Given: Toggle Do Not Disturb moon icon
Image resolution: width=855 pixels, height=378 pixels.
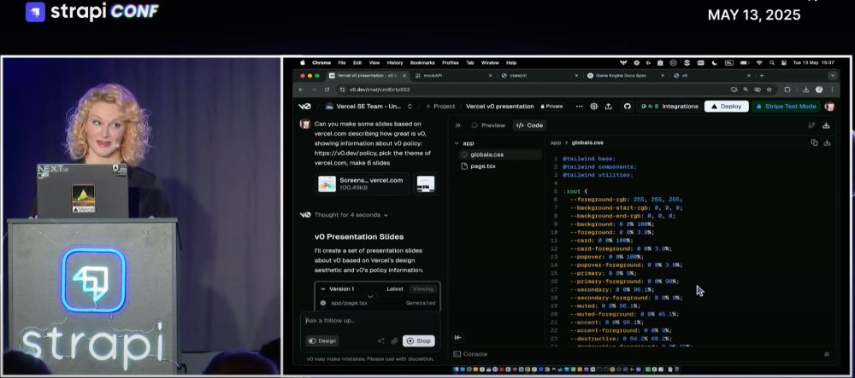Looking at the screenshot, I should (x=715, y=62).
